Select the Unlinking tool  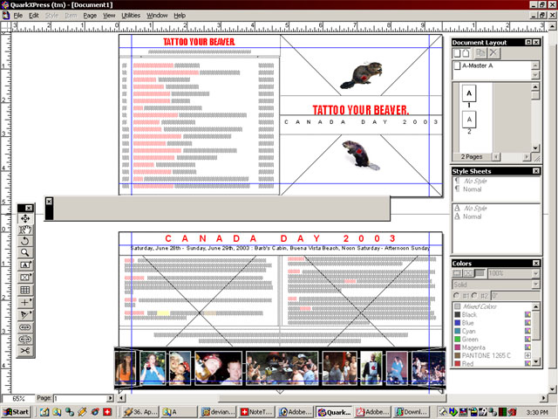(25, 340)
